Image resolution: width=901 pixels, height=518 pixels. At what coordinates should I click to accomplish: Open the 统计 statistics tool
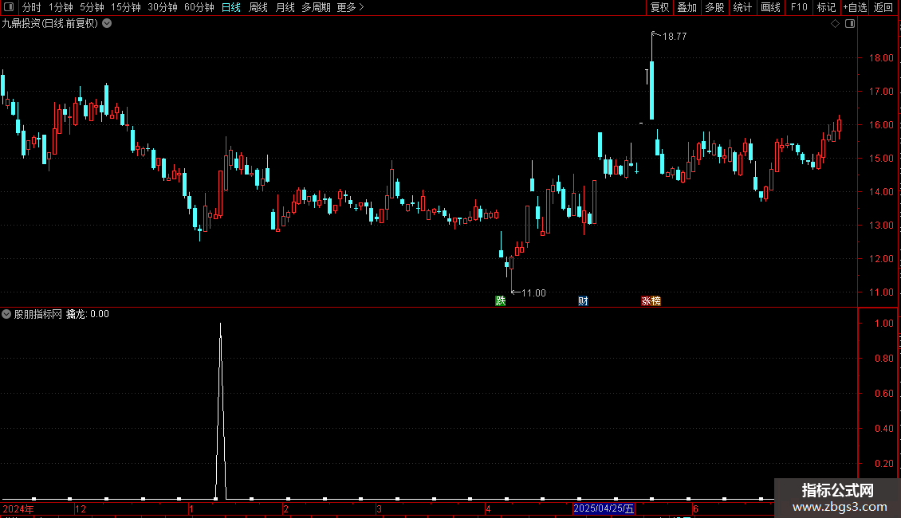pyautogui.click(x=742, y=7)
